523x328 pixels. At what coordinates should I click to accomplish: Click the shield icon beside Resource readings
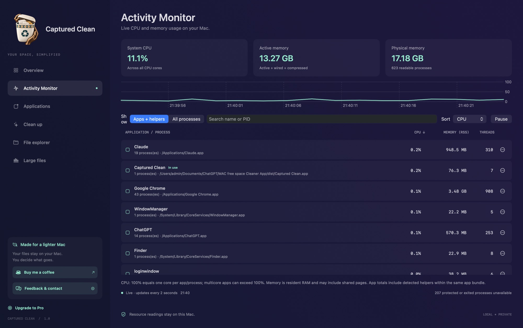tap(123, 314)
